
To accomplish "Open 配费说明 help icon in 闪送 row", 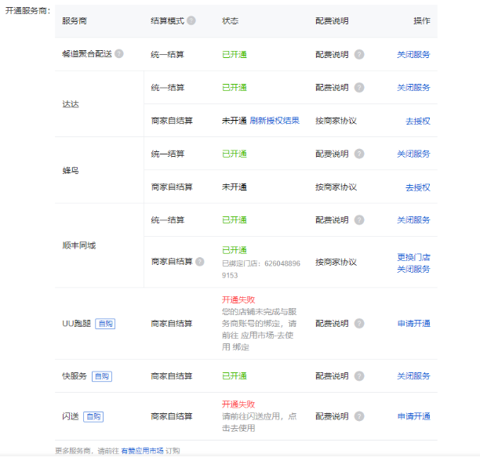I will [359, 416].
